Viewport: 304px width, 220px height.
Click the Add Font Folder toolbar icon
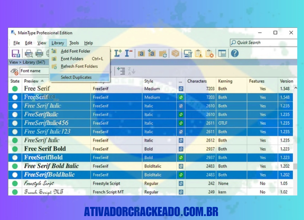pos(151,53)
